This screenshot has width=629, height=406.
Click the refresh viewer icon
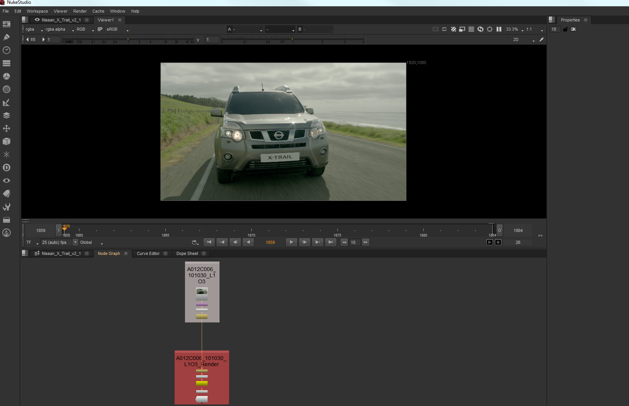(480, 29)
